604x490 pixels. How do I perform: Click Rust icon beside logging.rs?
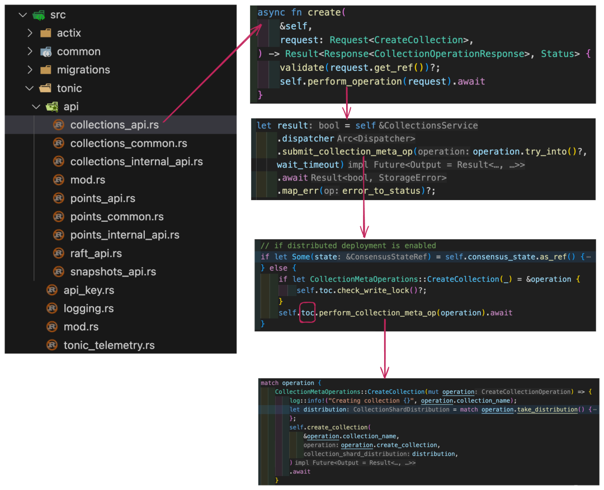click(x=52, y=308)
